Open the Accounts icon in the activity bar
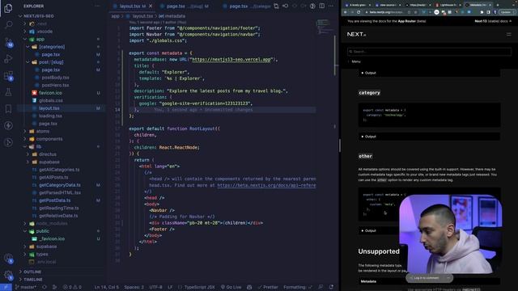The height and width of the screenshot is (291, 518). pyautogui.click(x=9, y=258)
